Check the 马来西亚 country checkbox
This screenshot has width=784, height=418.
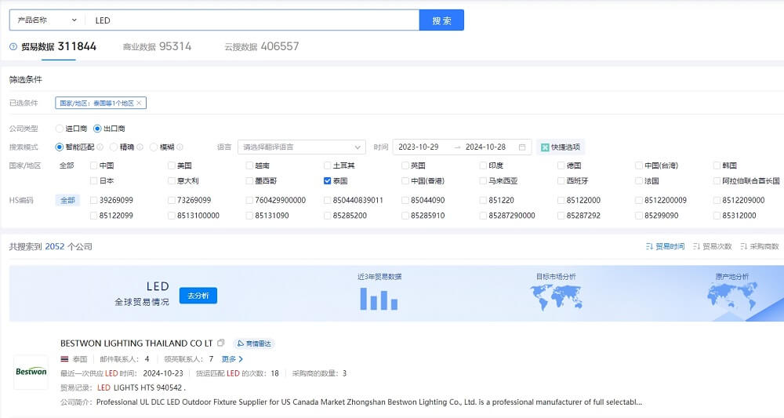(484, 181)
